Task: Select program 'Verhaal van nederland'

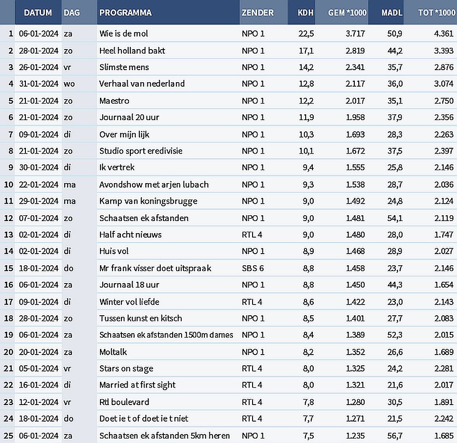Action: 142,84
